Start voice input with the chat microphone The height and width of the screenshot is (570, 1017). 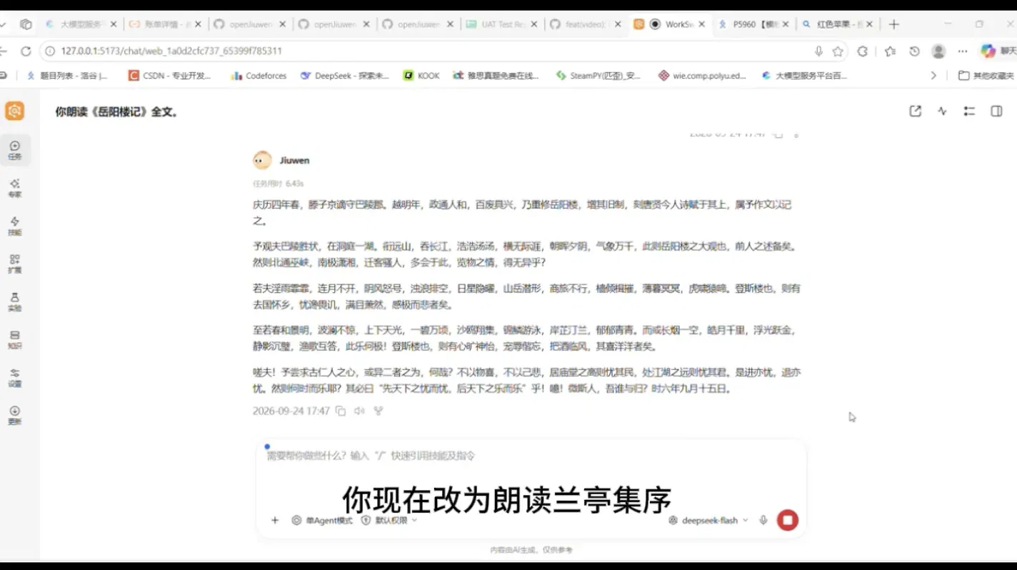tap(763, 520)
